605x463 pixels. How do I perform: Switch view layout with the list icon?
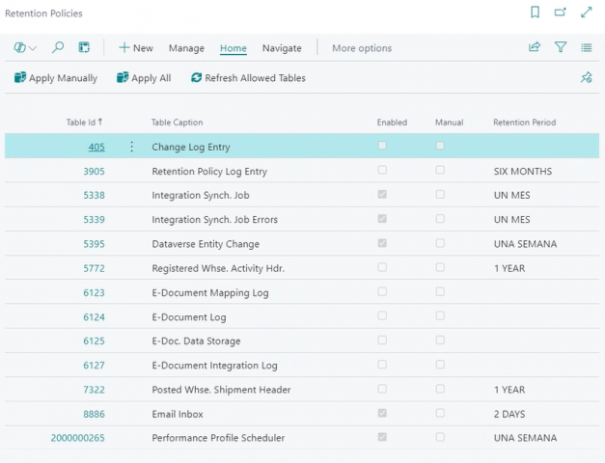587,47
